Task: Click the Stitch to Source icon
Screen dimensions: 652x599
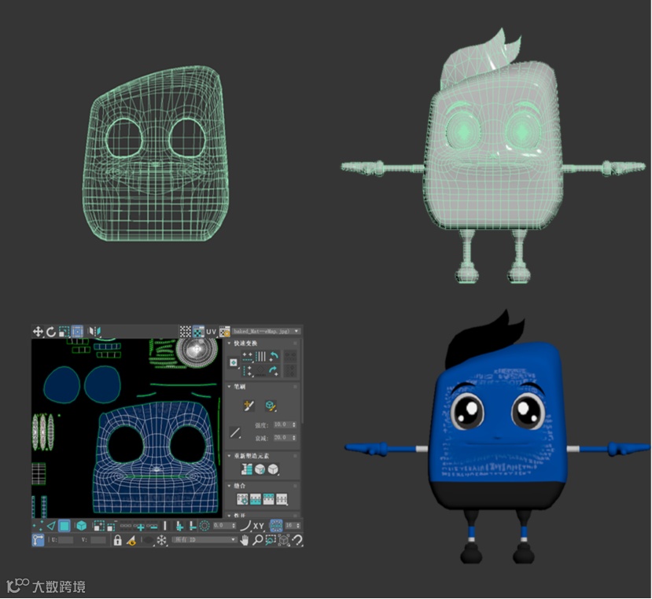Action: click(269, 499)
